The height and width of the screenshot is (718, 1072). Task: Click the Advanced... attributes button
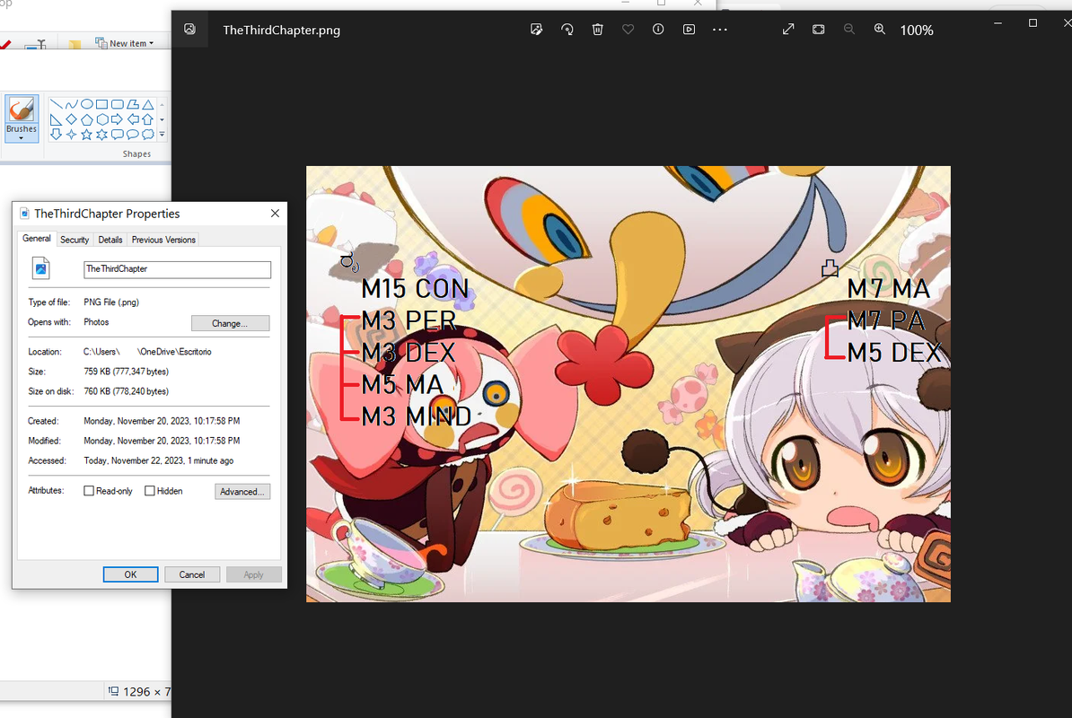(242, 491)
